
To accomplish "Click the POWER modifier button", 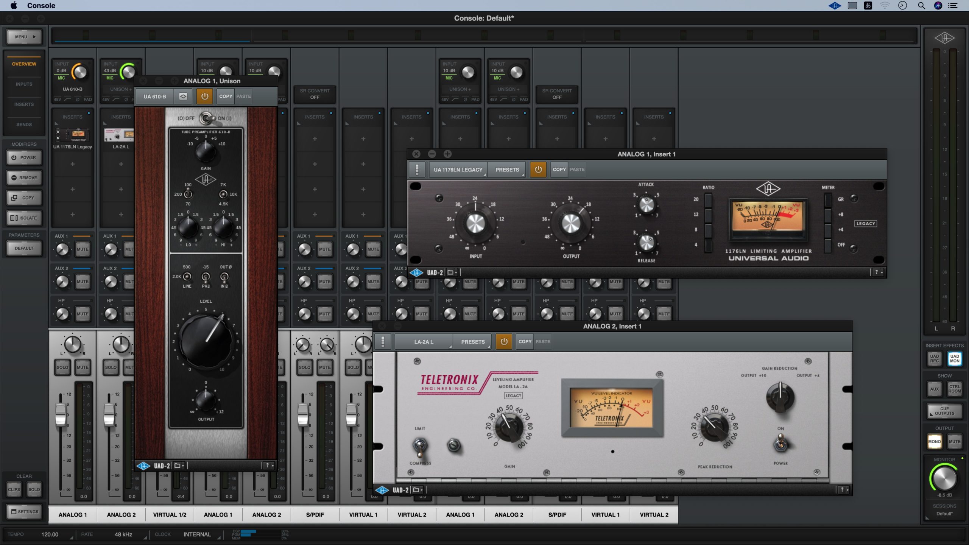I will (x=24, y=157).
